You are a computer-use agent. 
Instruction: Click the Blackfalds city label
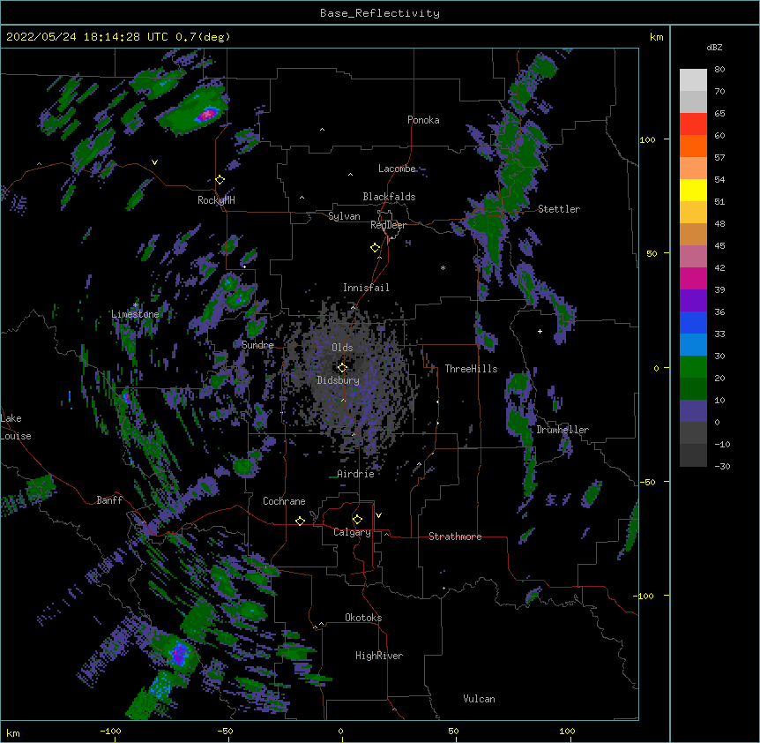tap(389, 197)
